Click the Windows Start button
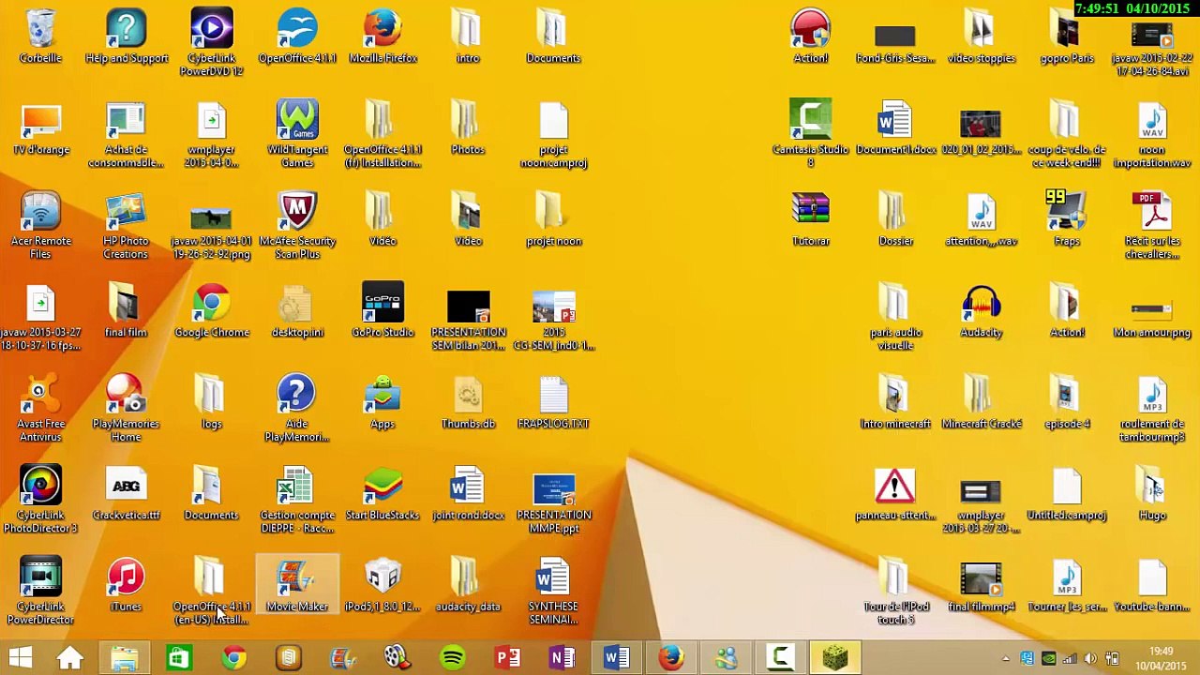This screenshot has width=1200, height=675. click(x=20, y=657)
